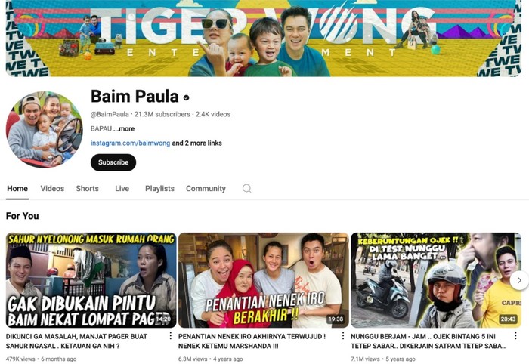Open three-dot menu for NUNGGU BERJAM-JAM video
This screenshot has height=364, width=529.
515,335
